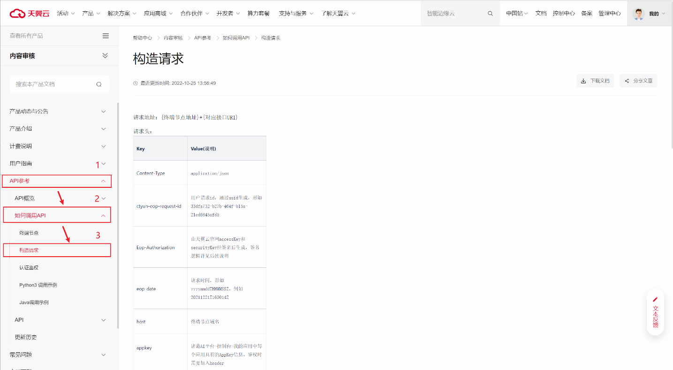Image resolution: width=673 pixels, height=370 pixels.
Task: Open the 产品 top menu
Action: [x=91, y=14]
